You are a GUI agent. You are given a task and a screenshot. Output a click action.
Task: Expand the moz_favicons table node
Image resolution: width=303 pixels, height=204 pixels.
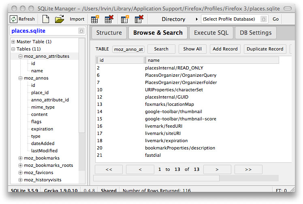click(20, 172)
